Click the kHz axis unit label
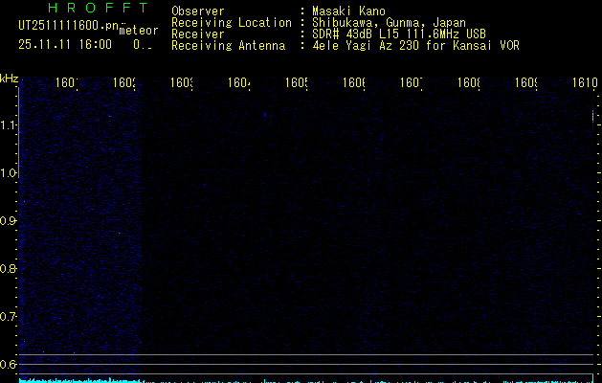 pos(10,79)
